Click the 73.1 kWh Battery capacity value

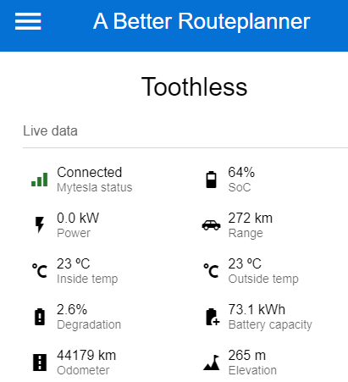coord(257,309)
